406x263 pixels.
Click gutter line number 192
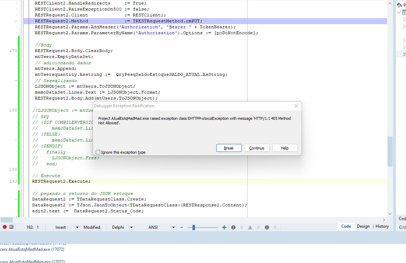point(13,182)
